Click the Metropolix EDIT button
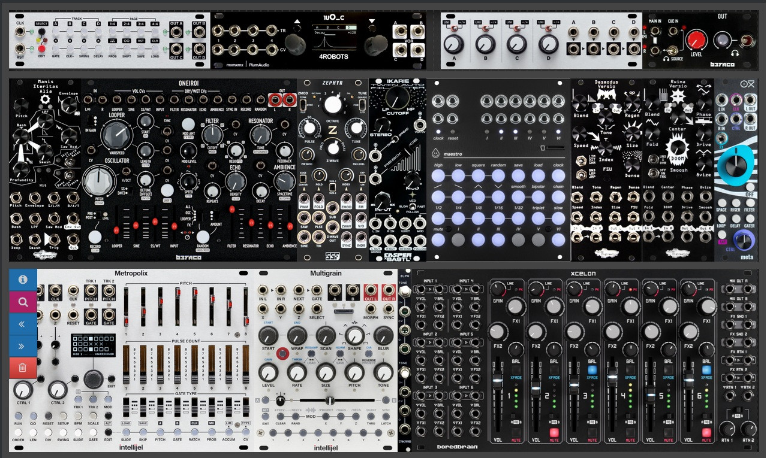767x458 pixels. [108, 432]
